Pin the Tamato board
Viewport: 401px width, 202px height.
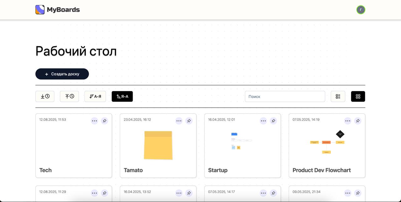click(189, 121)
